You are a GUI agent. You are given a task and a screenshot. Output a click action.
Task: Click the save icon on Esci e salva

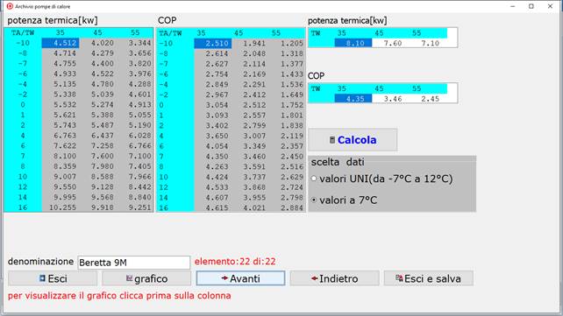[x=399, y=278]
